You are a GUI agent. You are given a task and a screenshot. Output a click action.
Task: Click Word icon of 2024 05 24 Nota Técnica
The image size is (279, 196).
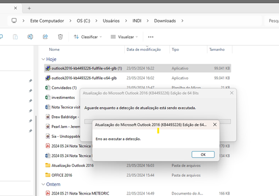[48, 156]
